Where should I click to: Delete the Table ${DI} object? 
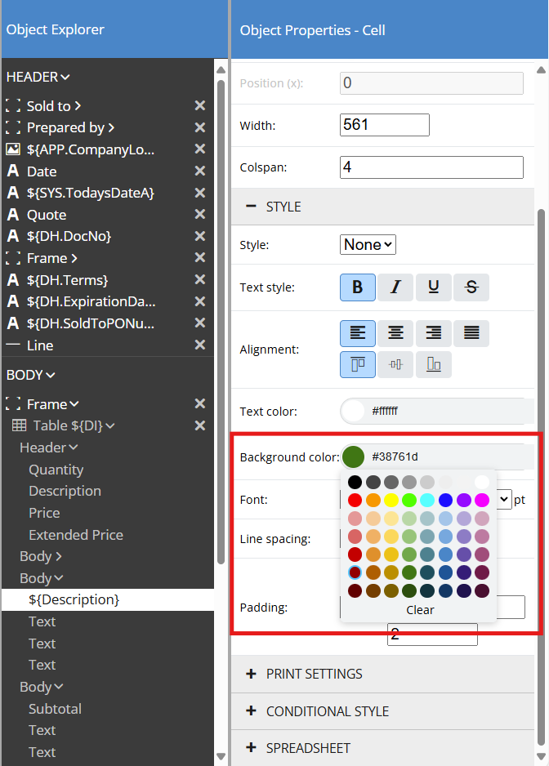[x=199, y=425]
